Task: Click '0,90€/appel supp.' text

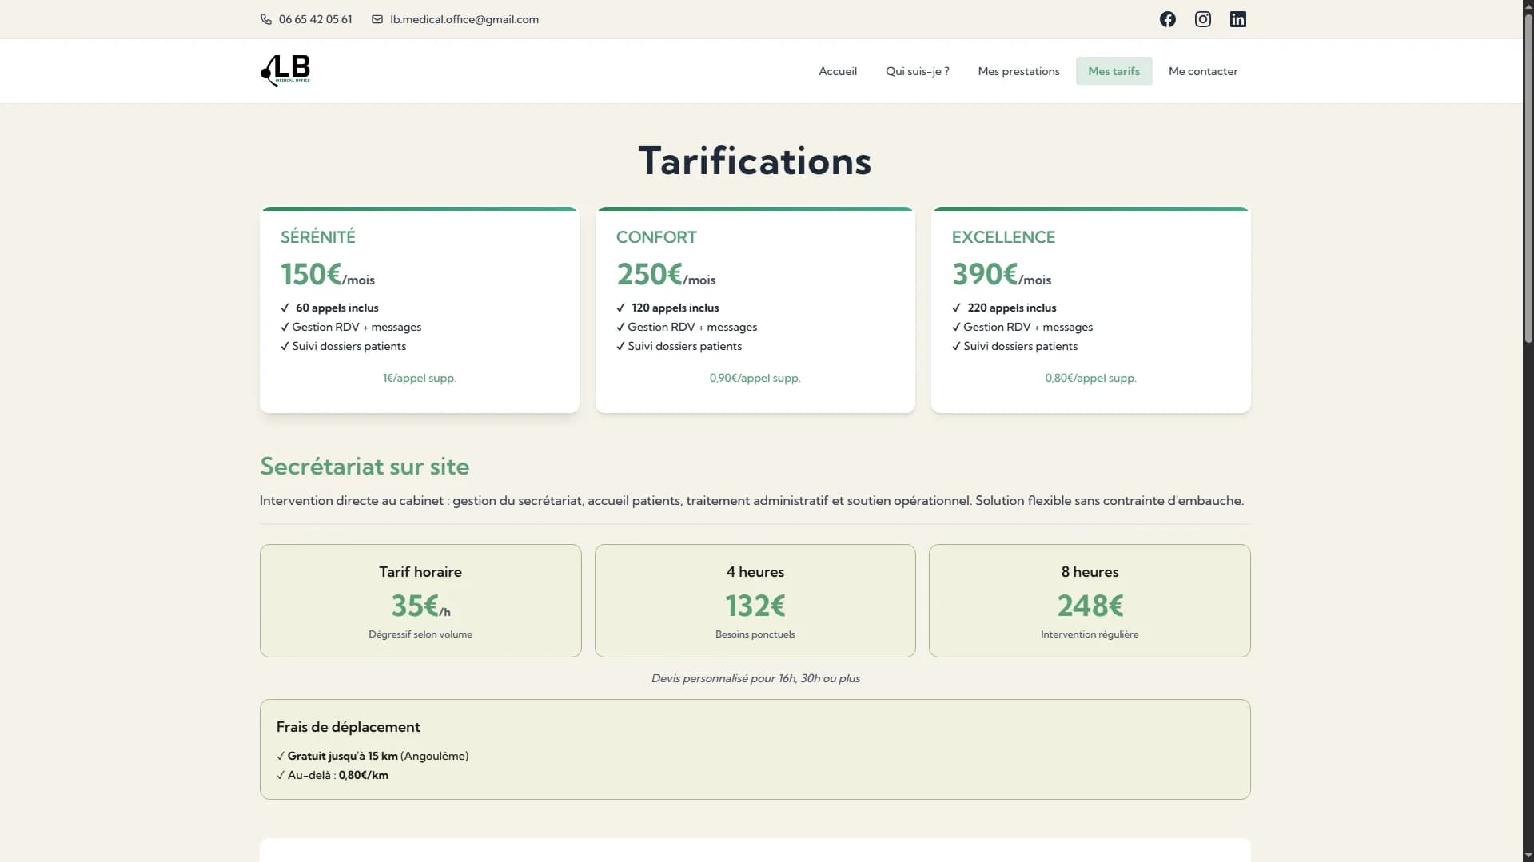Action: coord(755,378)
